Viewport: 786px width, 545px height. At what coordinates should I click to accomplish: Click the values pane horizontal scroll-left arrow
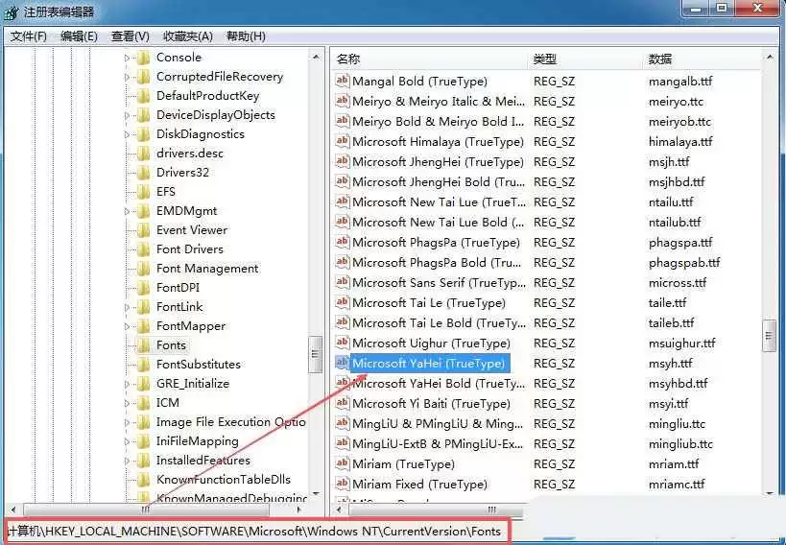point(339,509)
